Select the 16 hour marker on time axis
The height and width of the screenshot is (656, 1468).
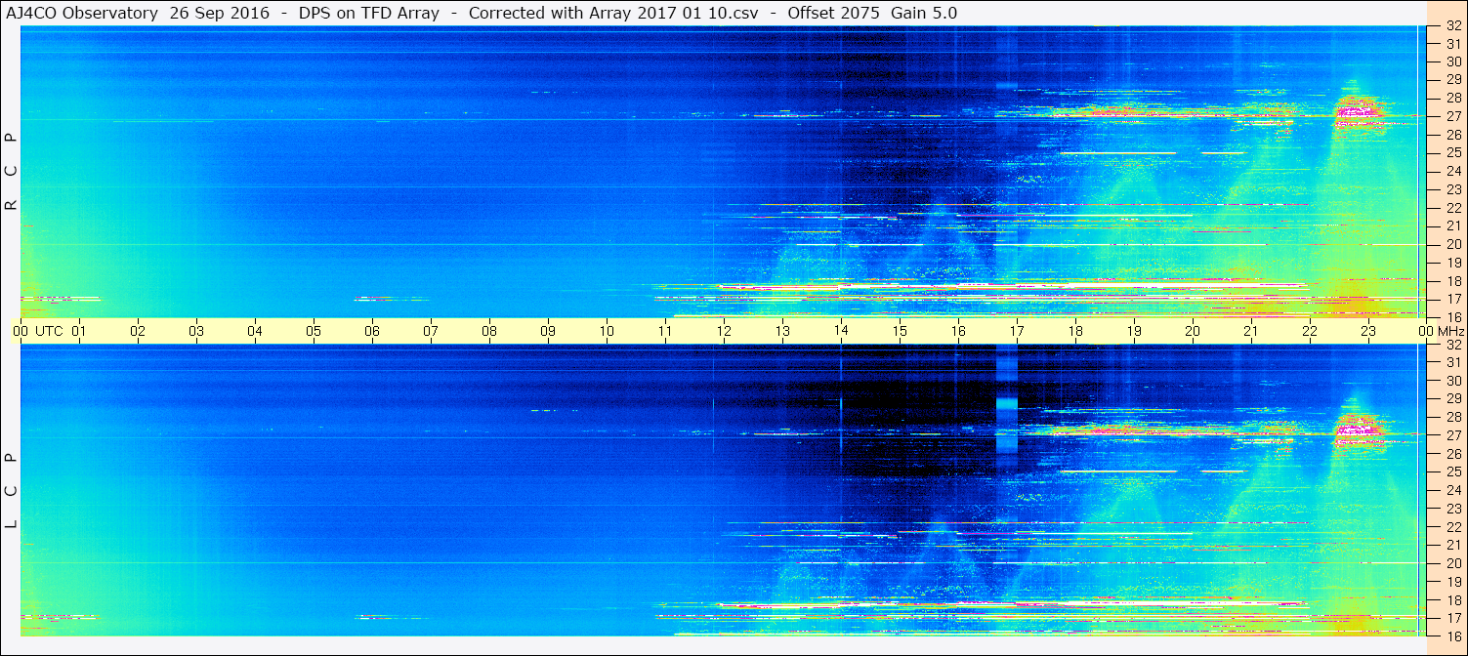(x=958, y=331)
